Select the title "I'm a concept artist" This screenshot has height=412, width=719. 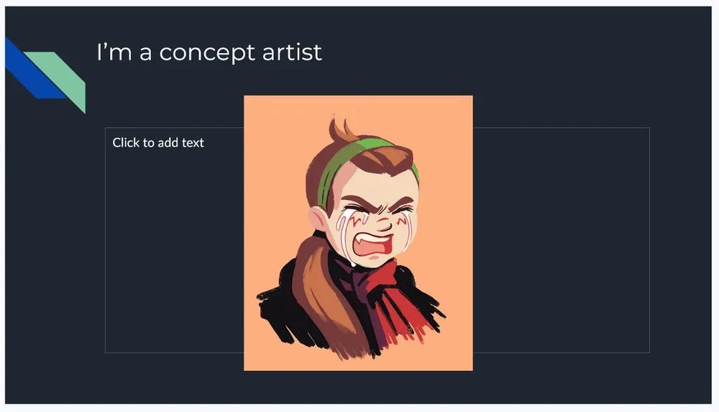tap(209, 52)
